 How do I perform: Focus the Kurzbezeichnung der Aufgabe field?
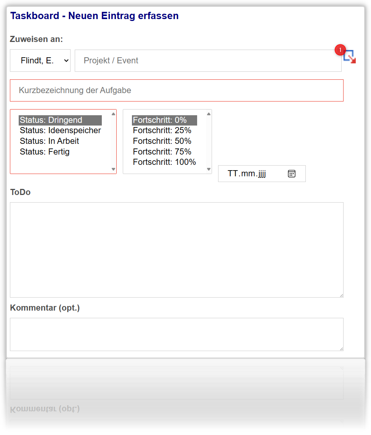[x=177, y=90]
